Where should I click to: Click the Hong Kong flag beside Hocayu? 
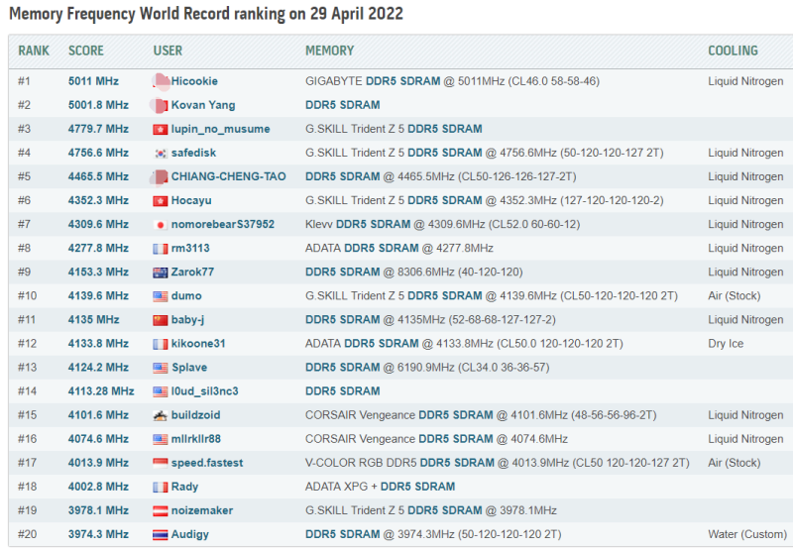pyautogui.click(x=161, y=201)
